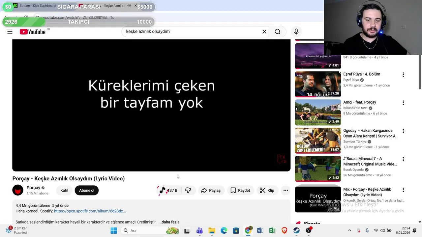The image size is (422, 237).
Task: Open OBS Studio from the taskbar
Action: [309, 230]
